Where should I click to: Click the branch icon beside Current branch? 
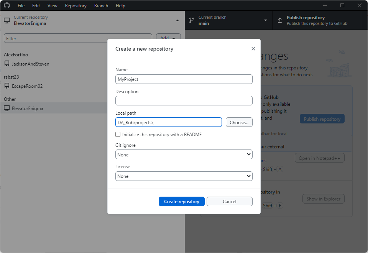point(192,20)
